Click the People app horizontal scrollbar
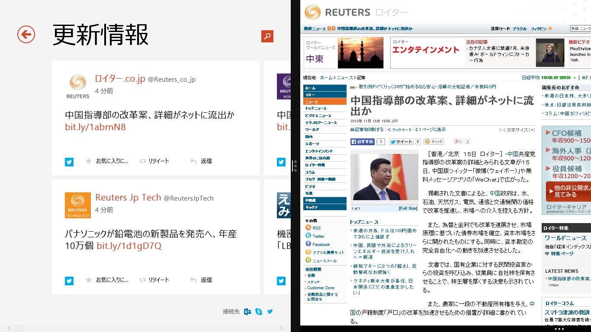Viewport: 591px width, 332px height. (145, 329)
